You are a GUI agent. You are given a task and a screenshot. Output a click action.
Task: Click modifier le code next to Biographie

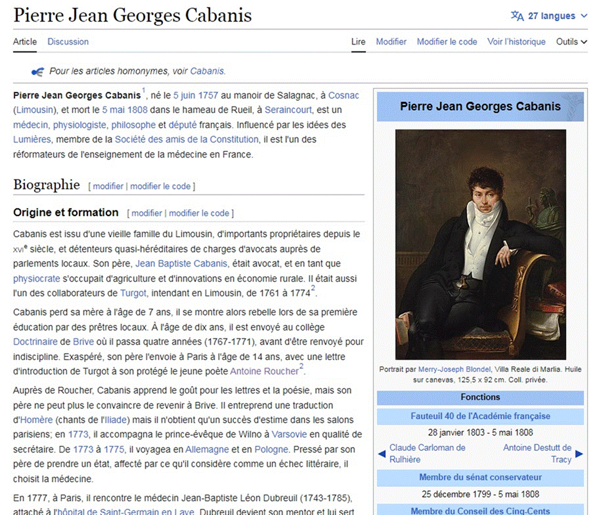[x=160, y=187]
